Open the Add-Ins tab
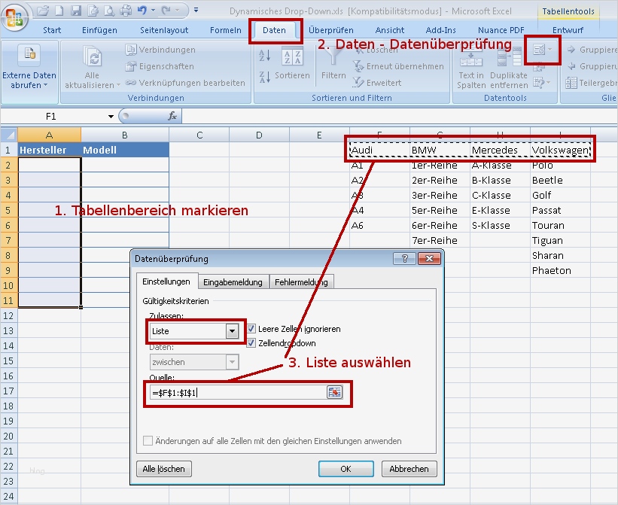This screenshot has width=618, height=505. point(440,30)
